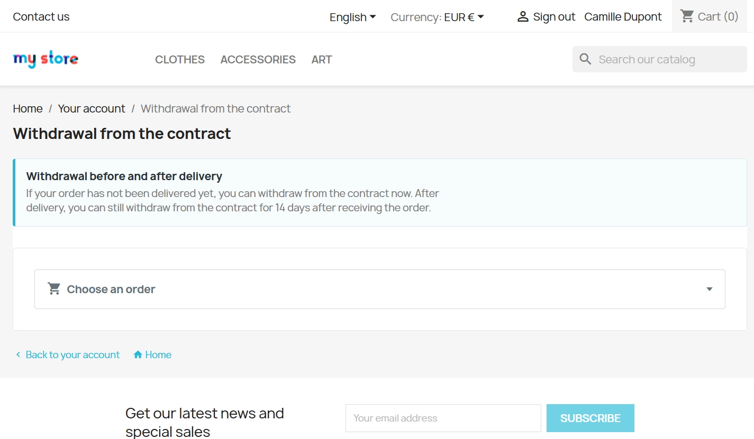Open the English language dropdown

353,17
